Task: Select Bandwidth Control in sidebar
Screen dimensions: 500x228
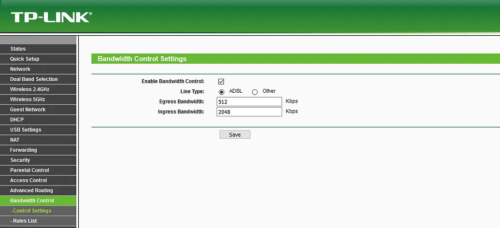Action: pos(38,200)
